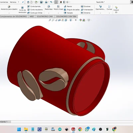Toggle the pin icon beside the help menu
Image resolution: width=133 pixels, height=133 pixels.
[23, 2]
